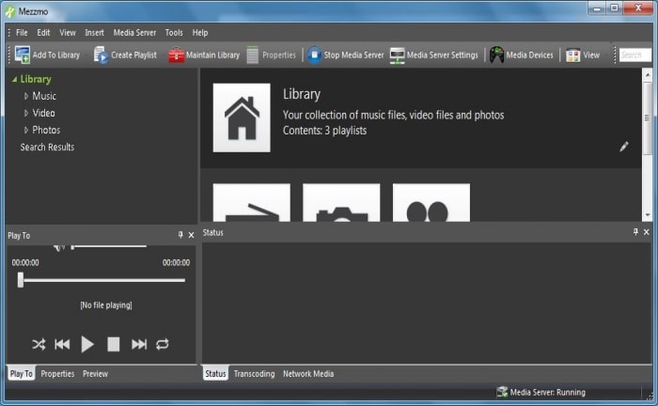The height and width of the screenshot is (406, 658).
Task: Click the scrollbar up arrow in library view
Action: pyautogui.click(x=648, y=74)
